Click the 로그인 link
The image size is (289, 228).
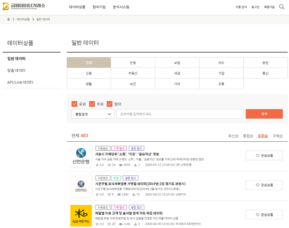255,7
